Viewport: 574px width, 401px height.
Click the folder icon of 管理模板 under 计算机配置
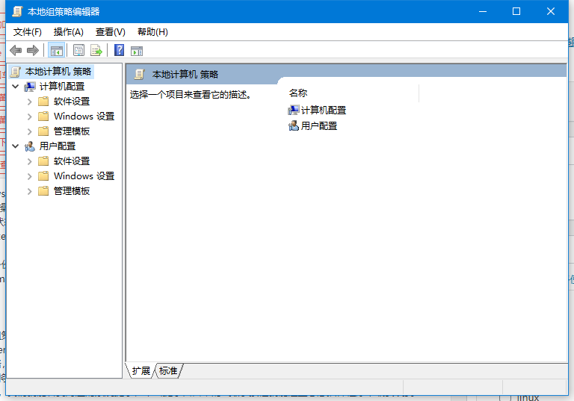click(43, 131)
